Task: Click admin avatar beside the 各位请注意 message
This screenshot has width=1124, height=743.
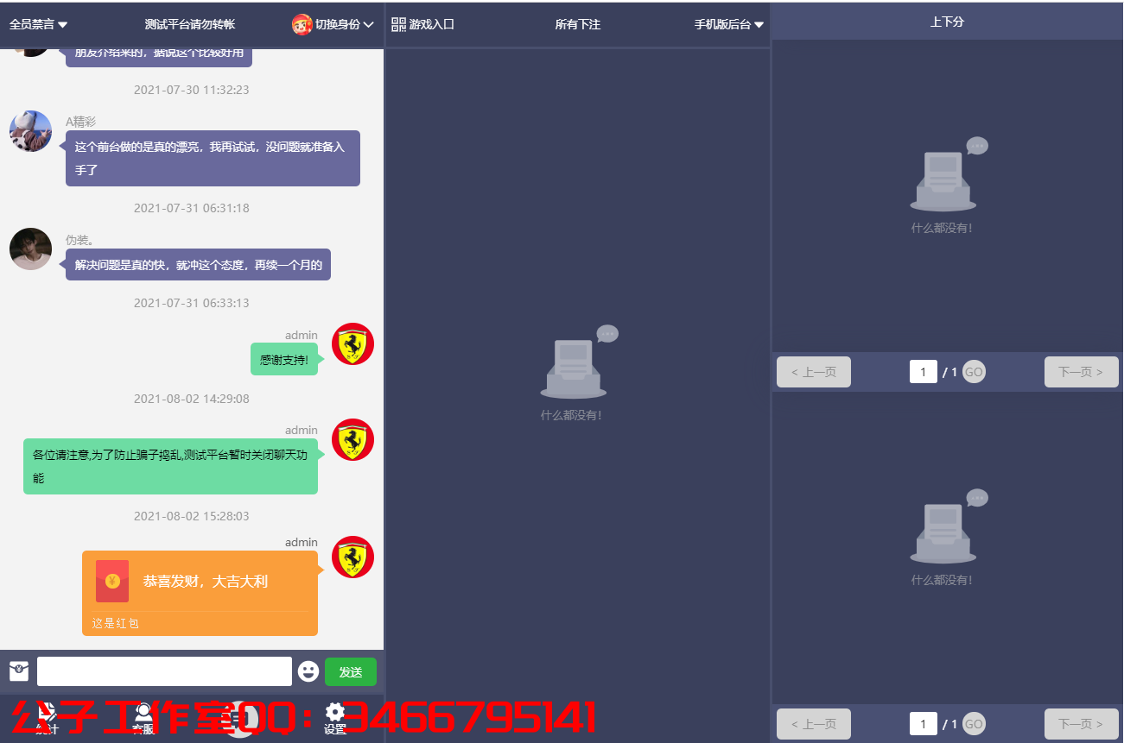Action: click(x=352, y=440)
